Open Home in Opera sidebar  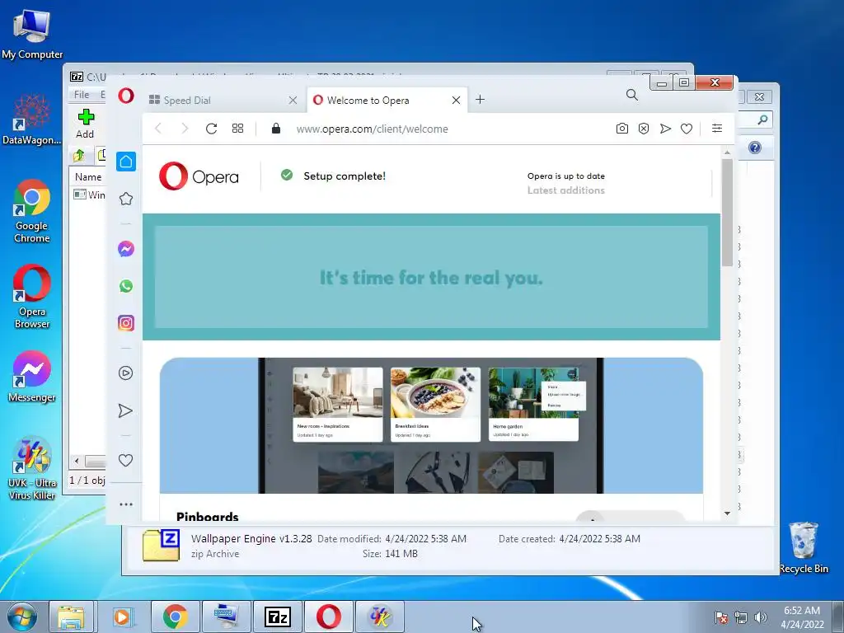(x=126, y=162)
